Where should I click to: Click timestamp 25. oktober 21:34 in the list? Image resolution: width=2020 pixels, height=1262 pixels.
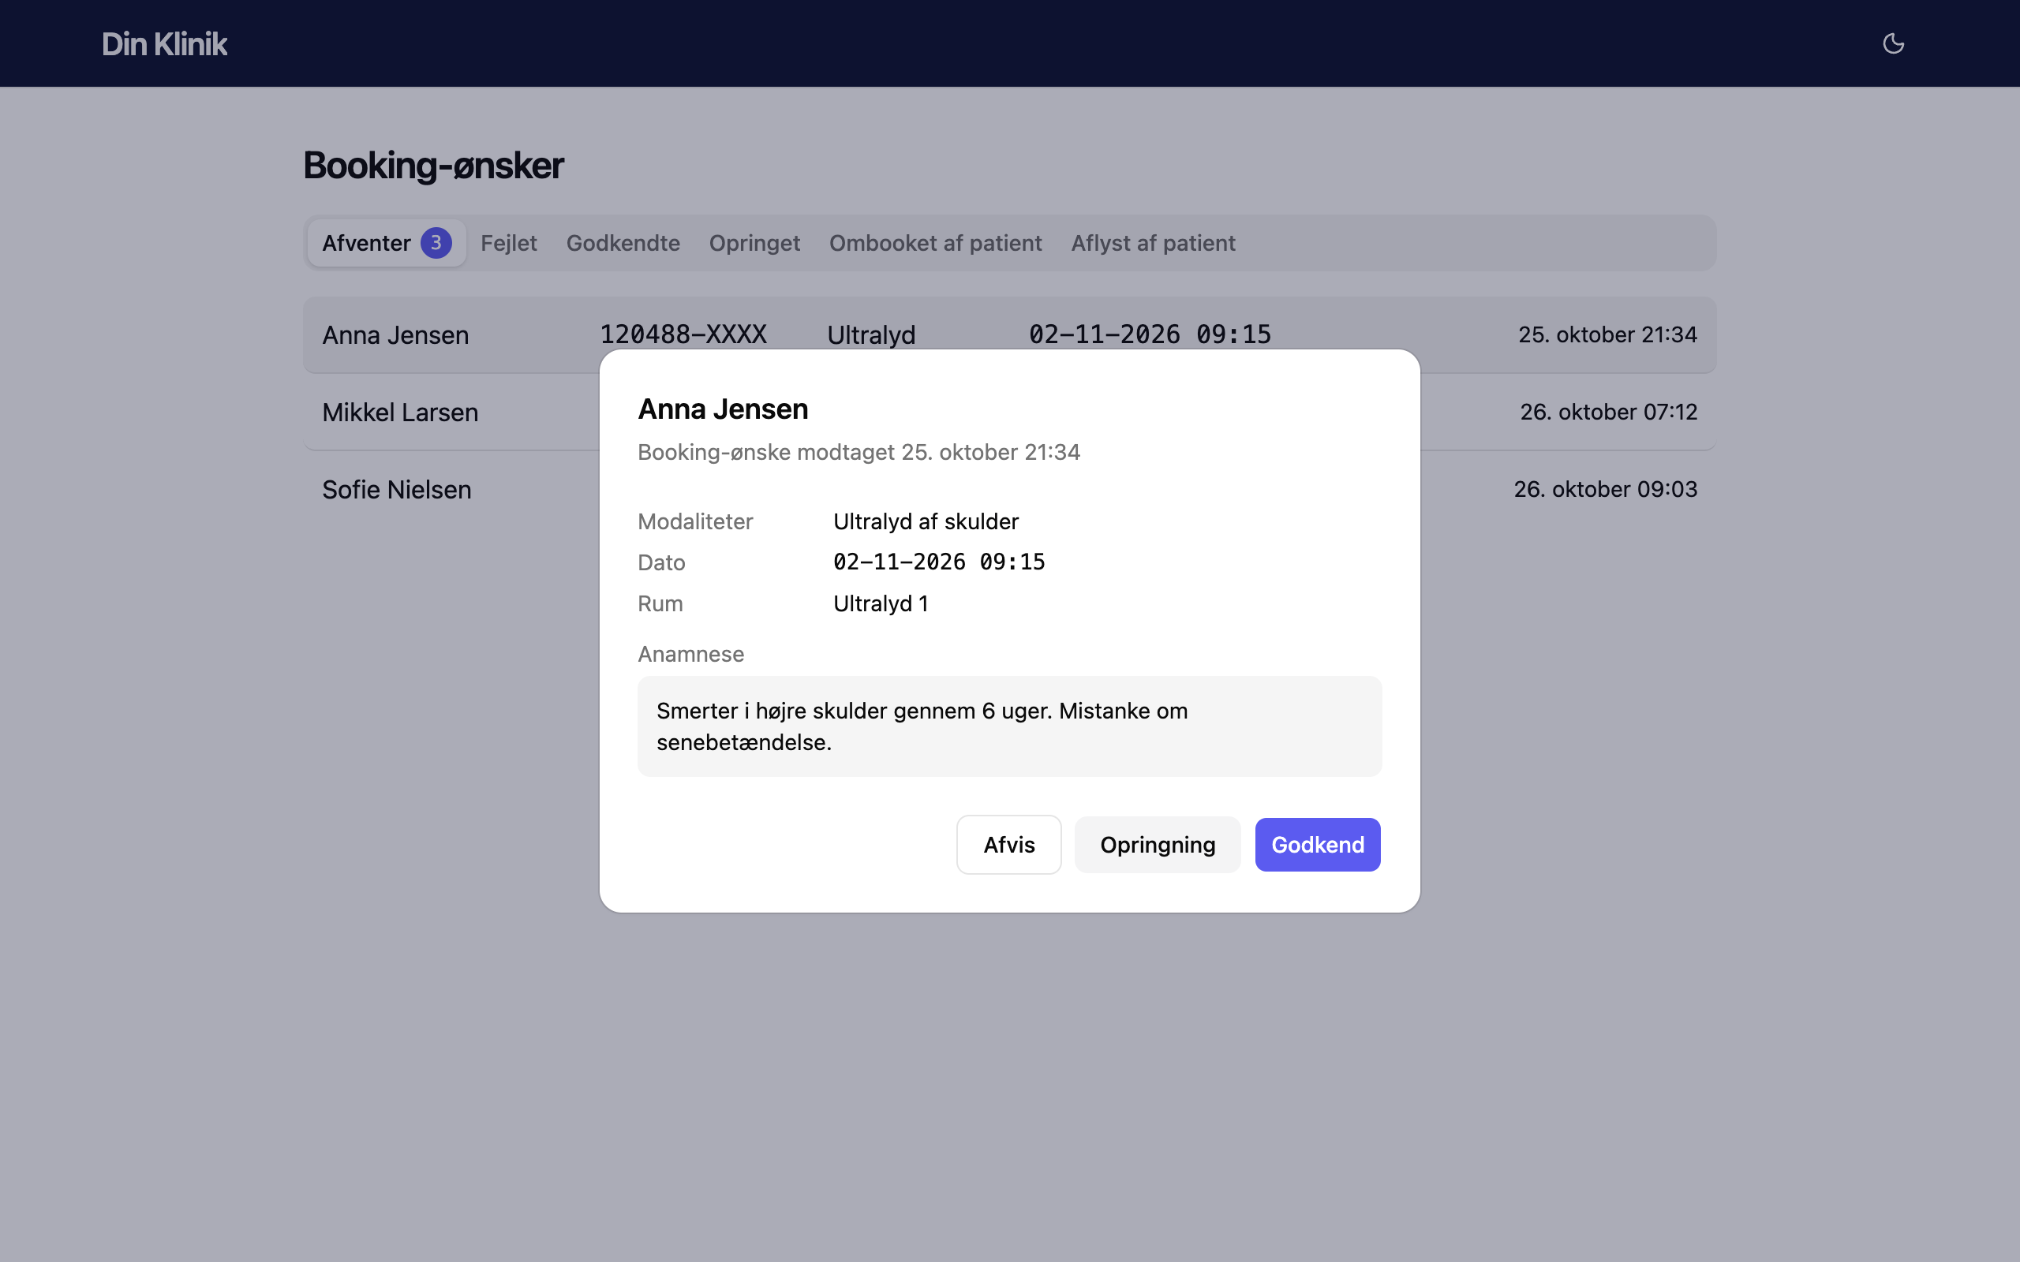tap(1607, 334)
